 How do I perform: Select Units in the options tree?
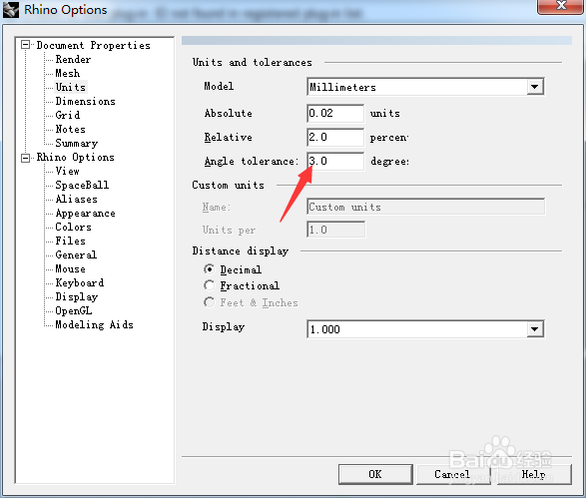(71, 87)
